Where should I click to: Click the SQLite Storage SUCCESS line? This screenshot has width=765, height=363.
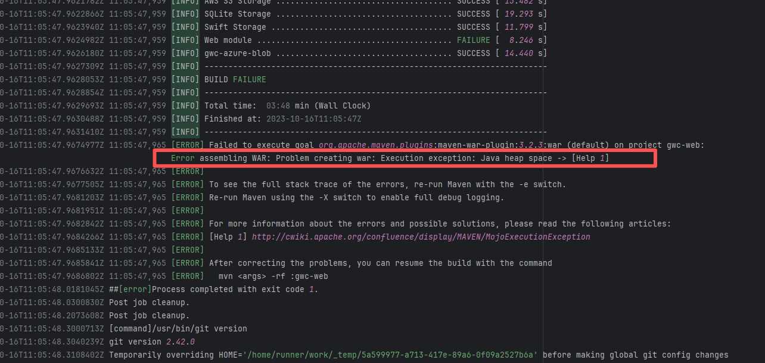click(374, 14)
